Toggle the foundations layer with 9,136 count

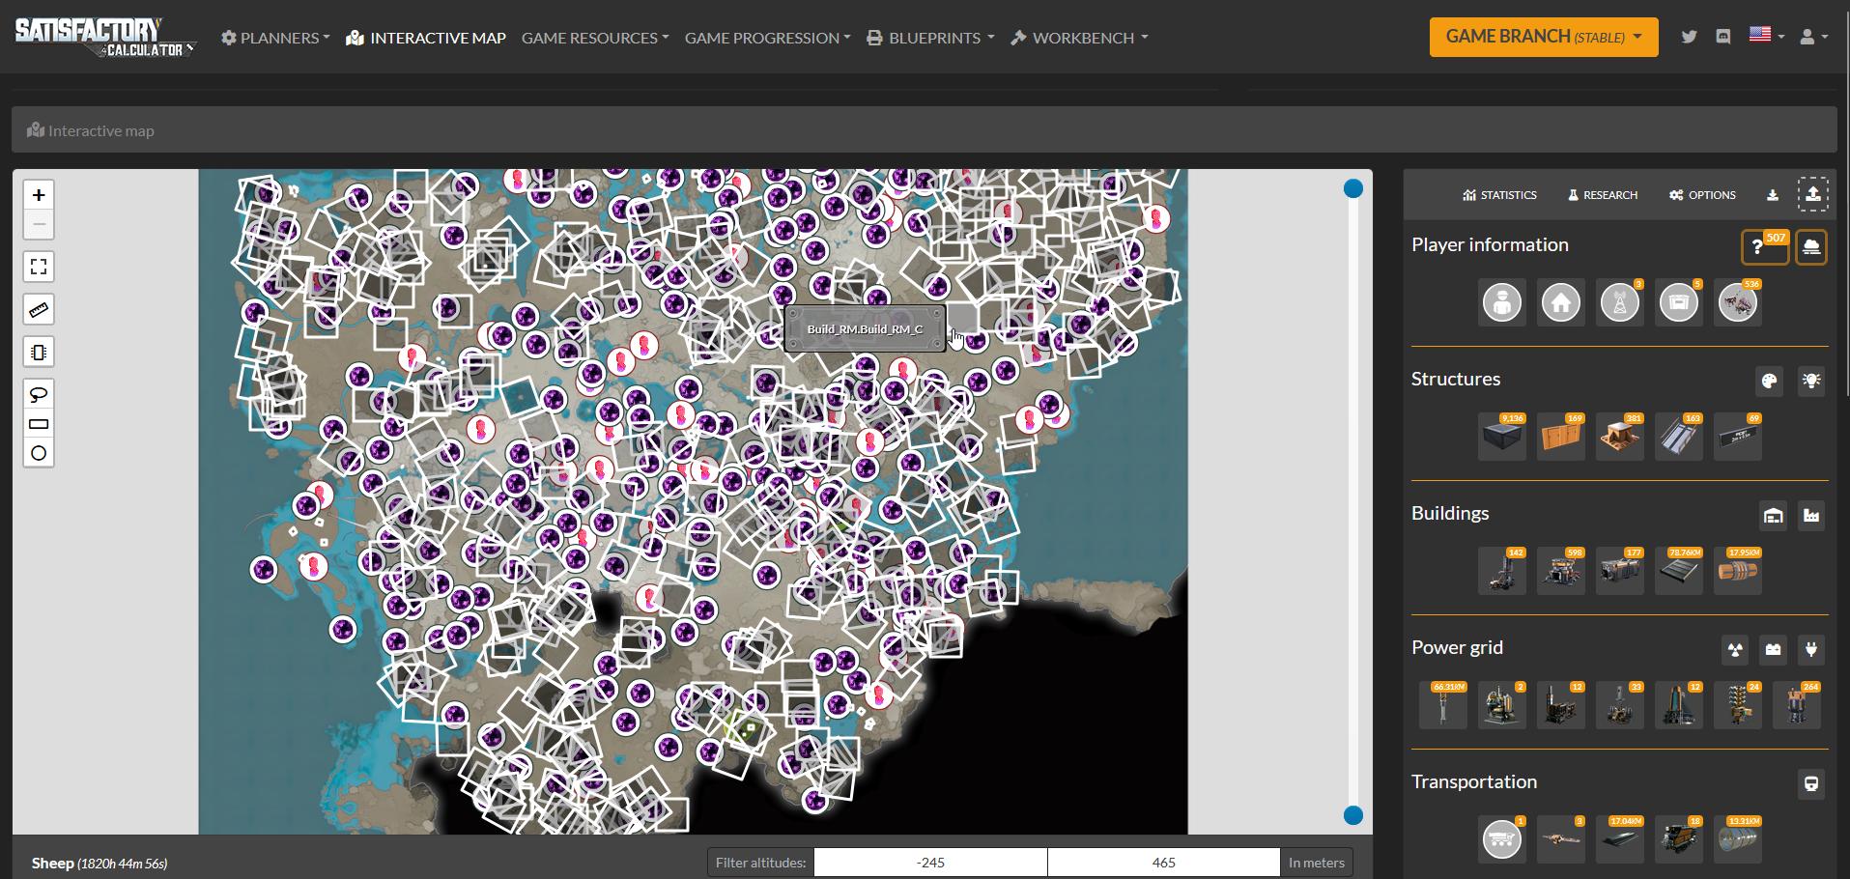pos(1502,438)
